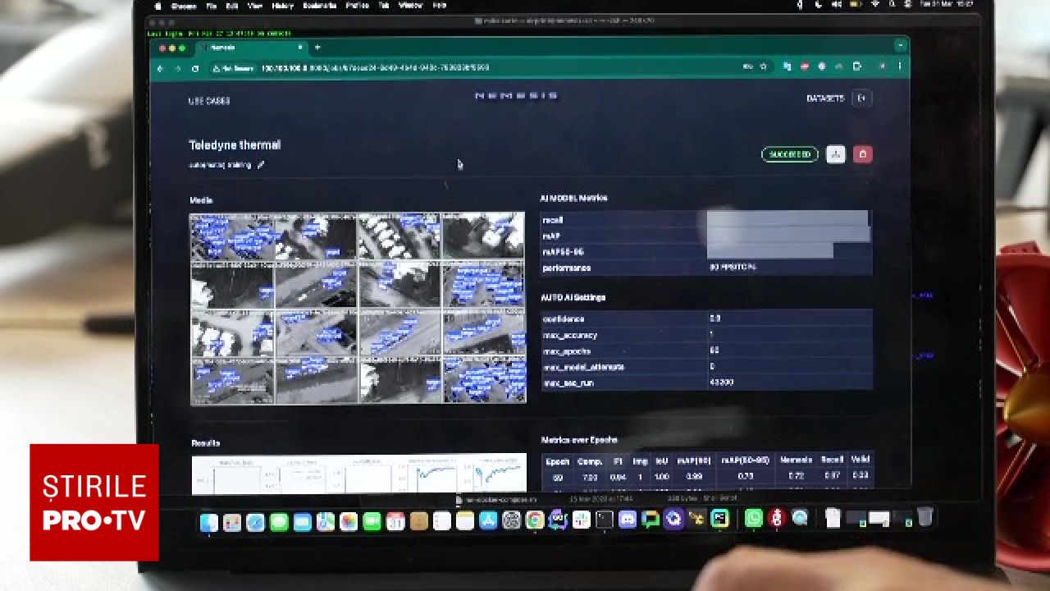This screenshot has height=591, width=1050.
Task: Launch WhatsApp from the dock
Action: point(753,519)
